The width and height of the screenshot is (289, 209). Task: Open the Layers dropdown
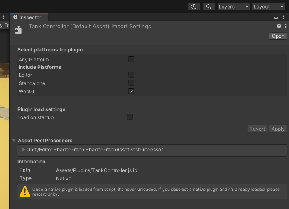(x=233, y=7)
